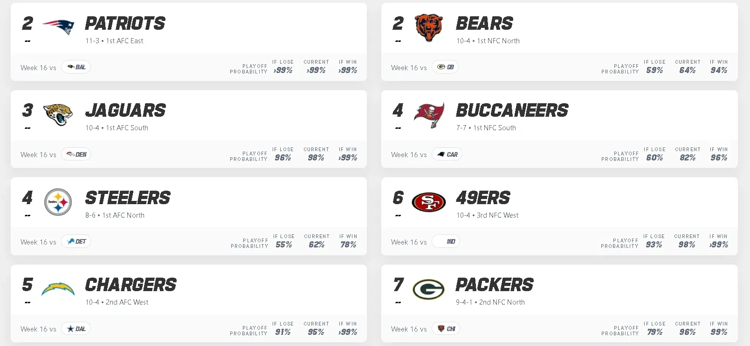This screenshot has height=346, width=750.
Task: Open the GB opponent badge
Action: click(x=445, y=67)
